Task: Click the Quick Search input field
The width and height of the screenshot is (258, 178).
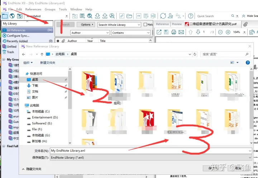Action: pyautogui.click(x=213, y=16)
